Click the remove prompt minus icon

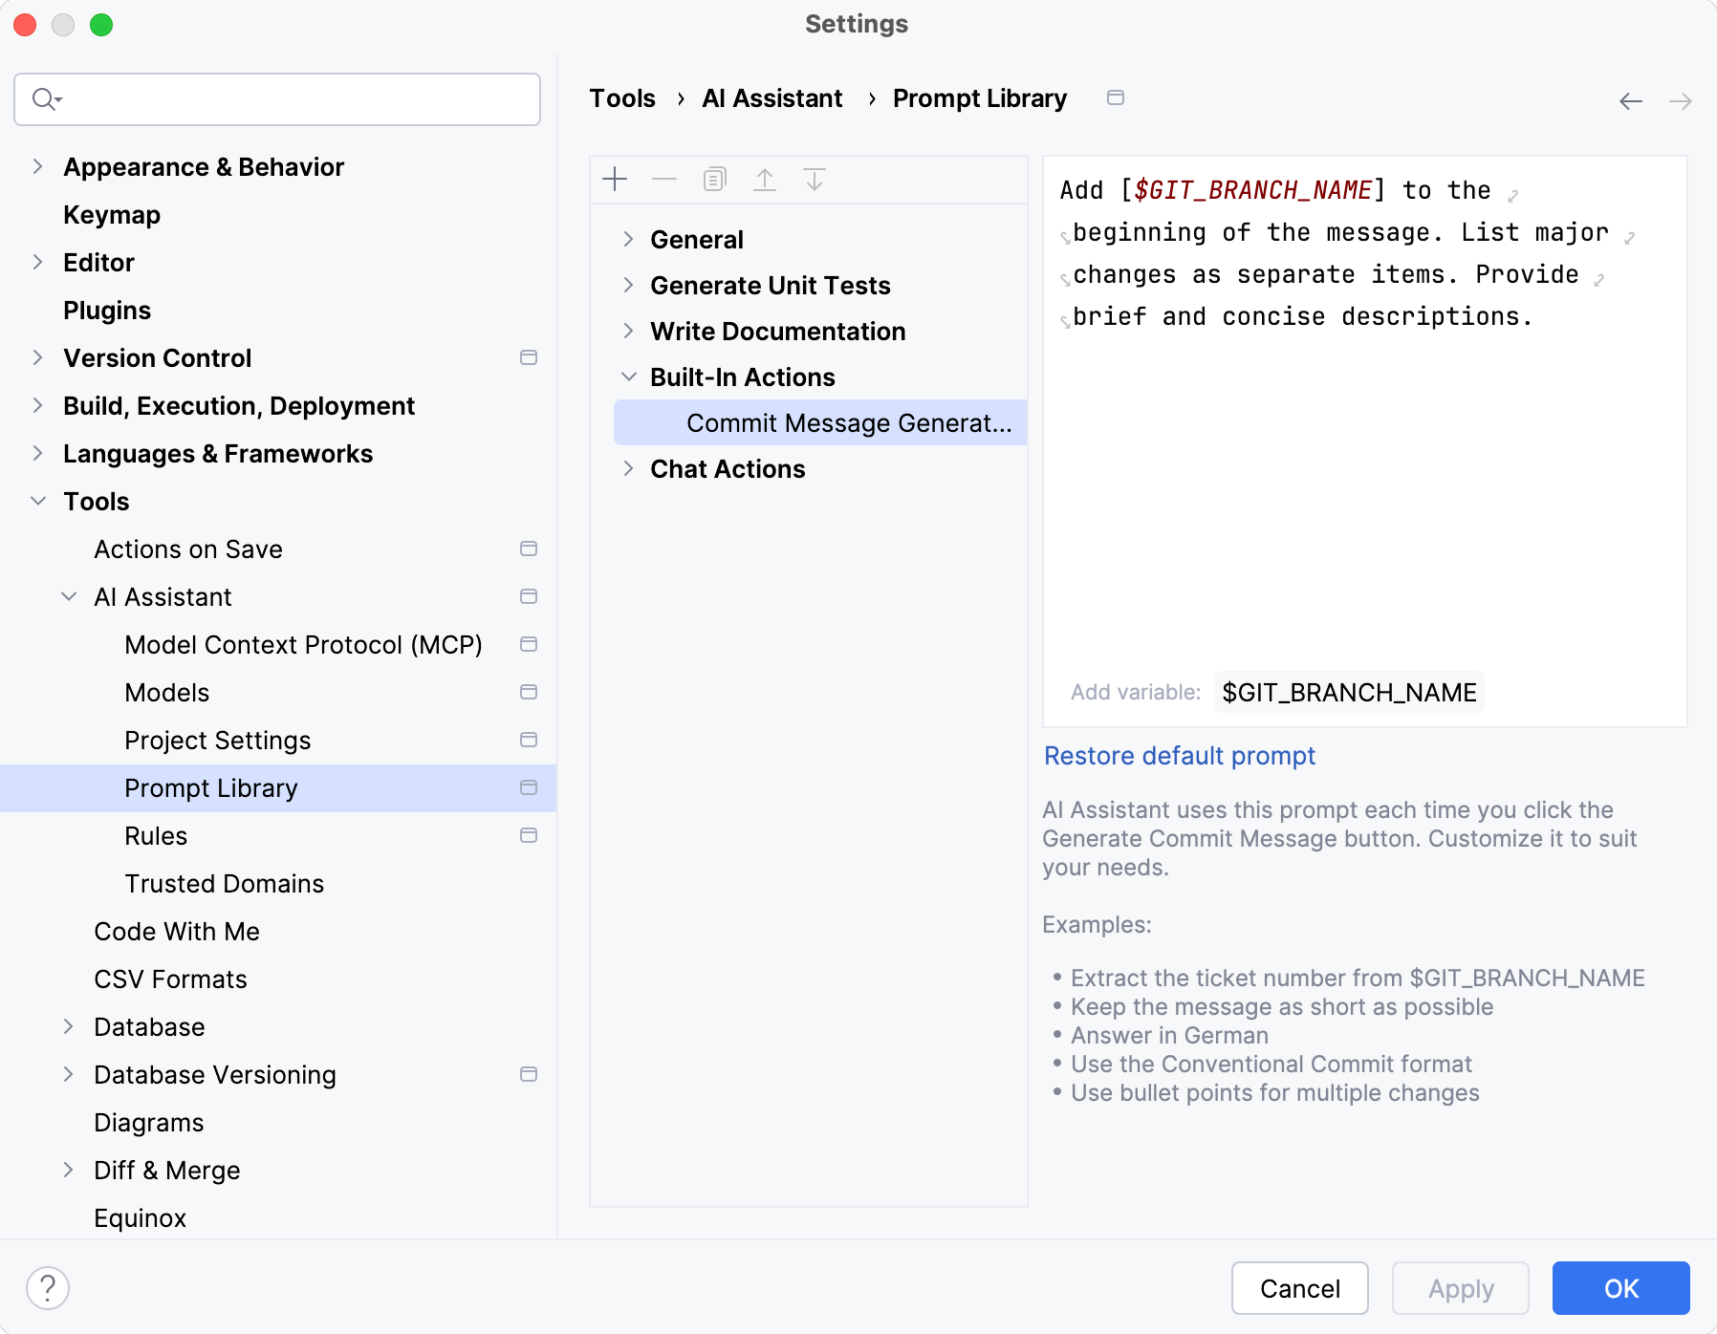click(x=664, y=180)
